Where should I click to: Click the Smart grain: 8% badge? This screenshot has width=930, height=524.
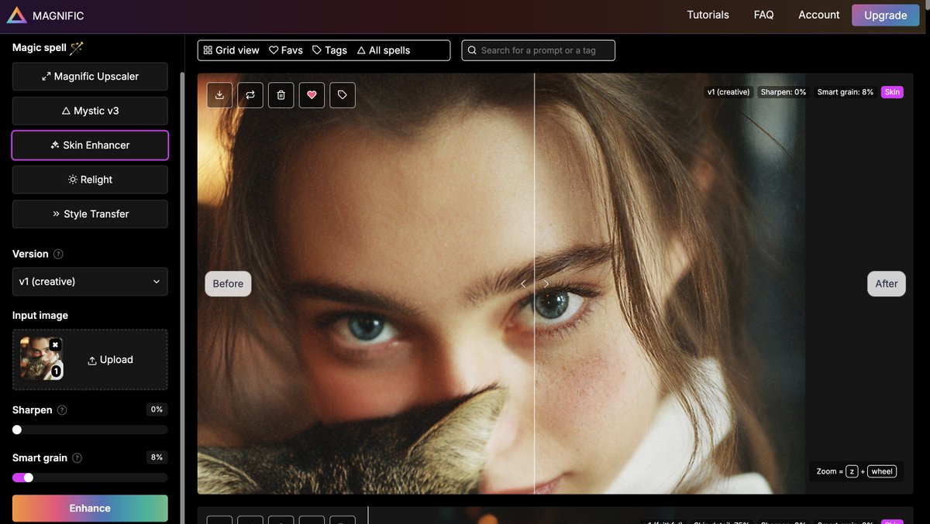click(846, 92)
